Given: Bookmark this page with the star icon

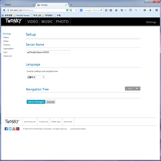Looking at the screenshot, I should coord(106,10).
